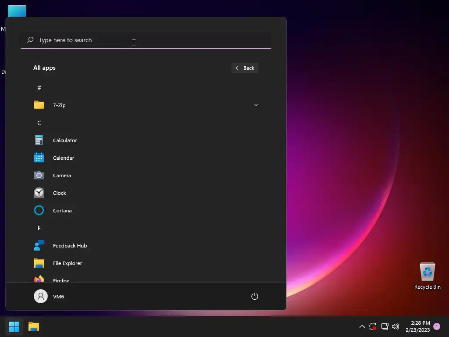This screenshot has height=337, width=449.
Task: Open the Firefox icon in the app list
Action: [x=39, y=279]
